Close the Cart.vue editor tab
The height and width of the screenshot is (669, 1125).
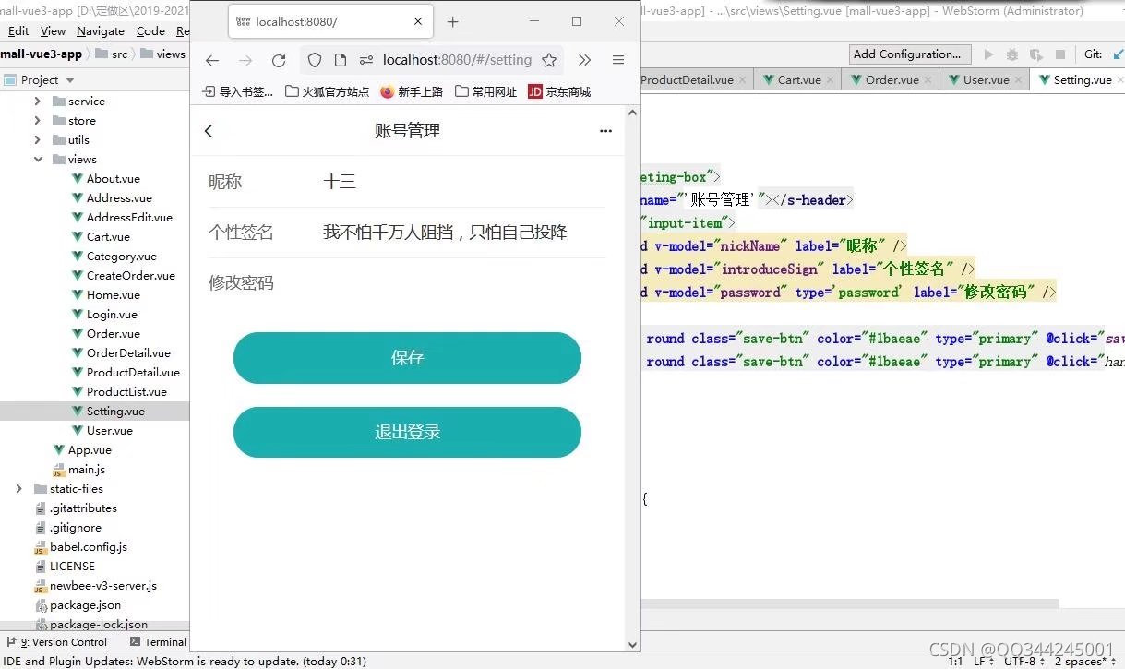coord(830,80)
